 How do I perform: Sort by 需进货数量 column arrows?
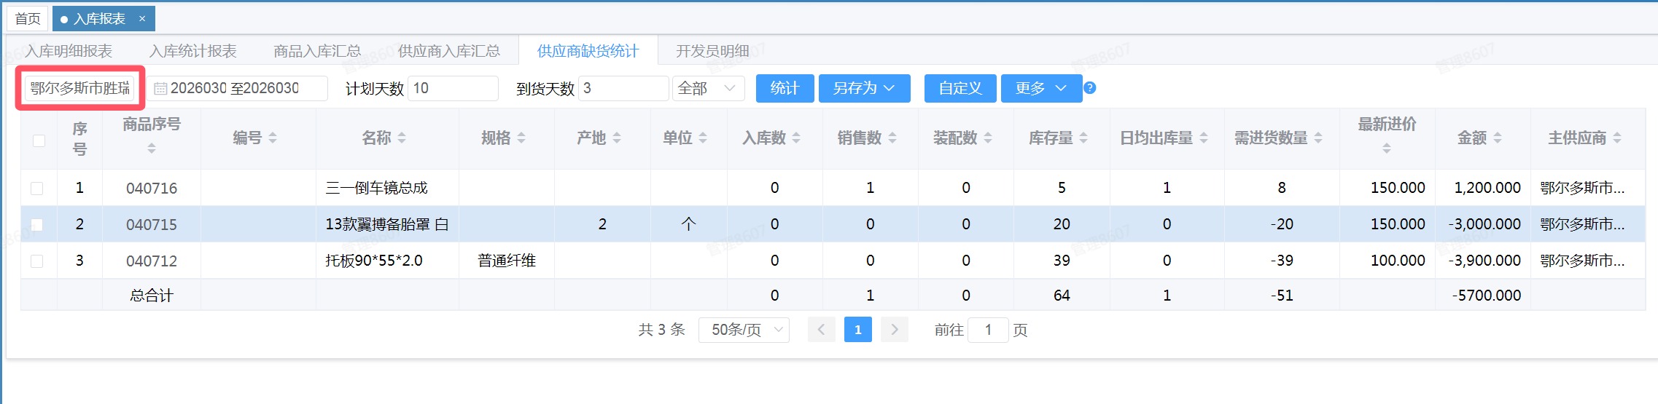pos(1318,138)
